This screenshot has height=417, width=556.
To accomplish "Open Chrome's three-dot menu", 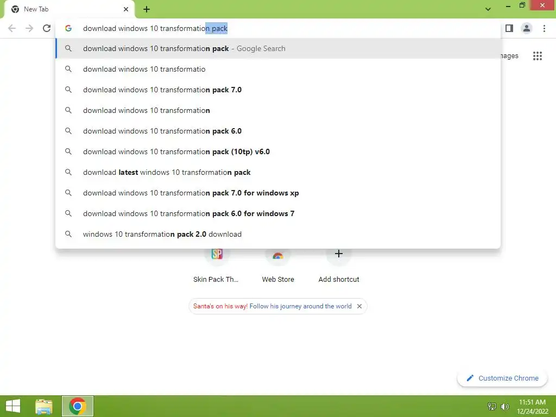I will tap(544, 28).
